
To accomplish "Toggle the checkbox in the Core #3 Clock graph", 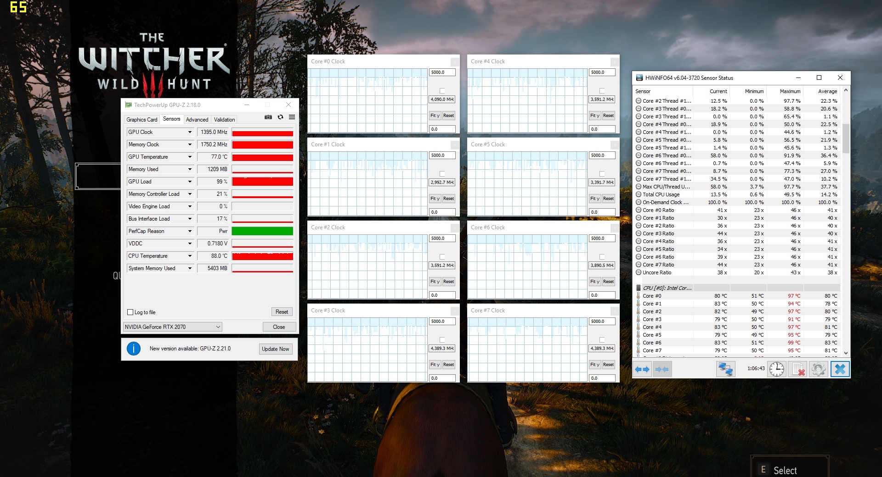I will coord(442,340).
